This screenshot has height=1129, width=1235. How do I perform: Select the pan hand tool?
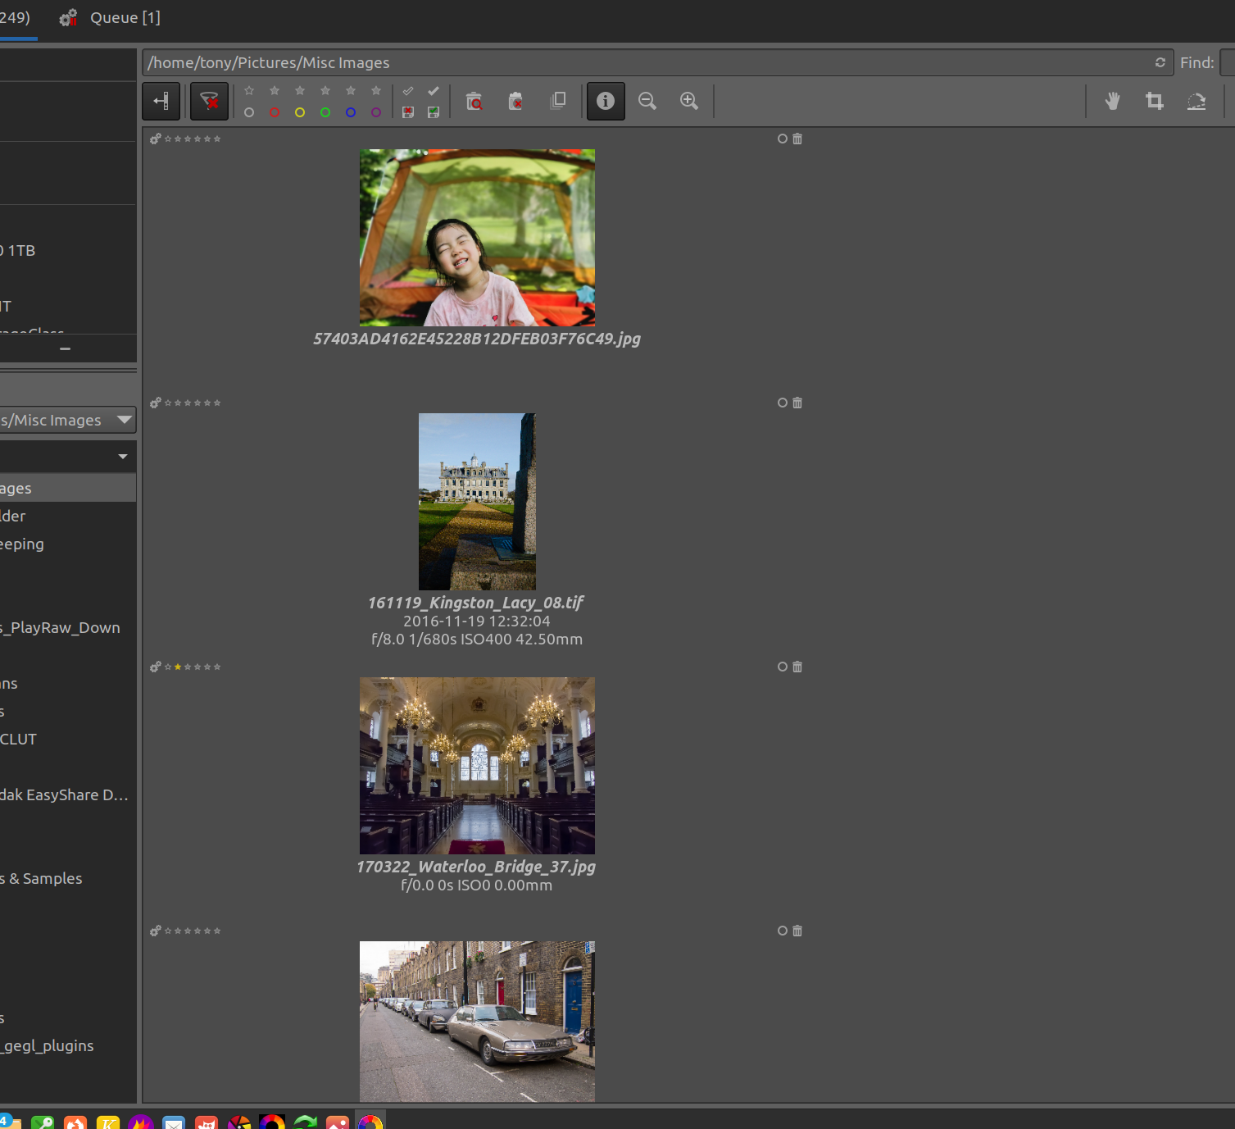[x=1112, y=101]
